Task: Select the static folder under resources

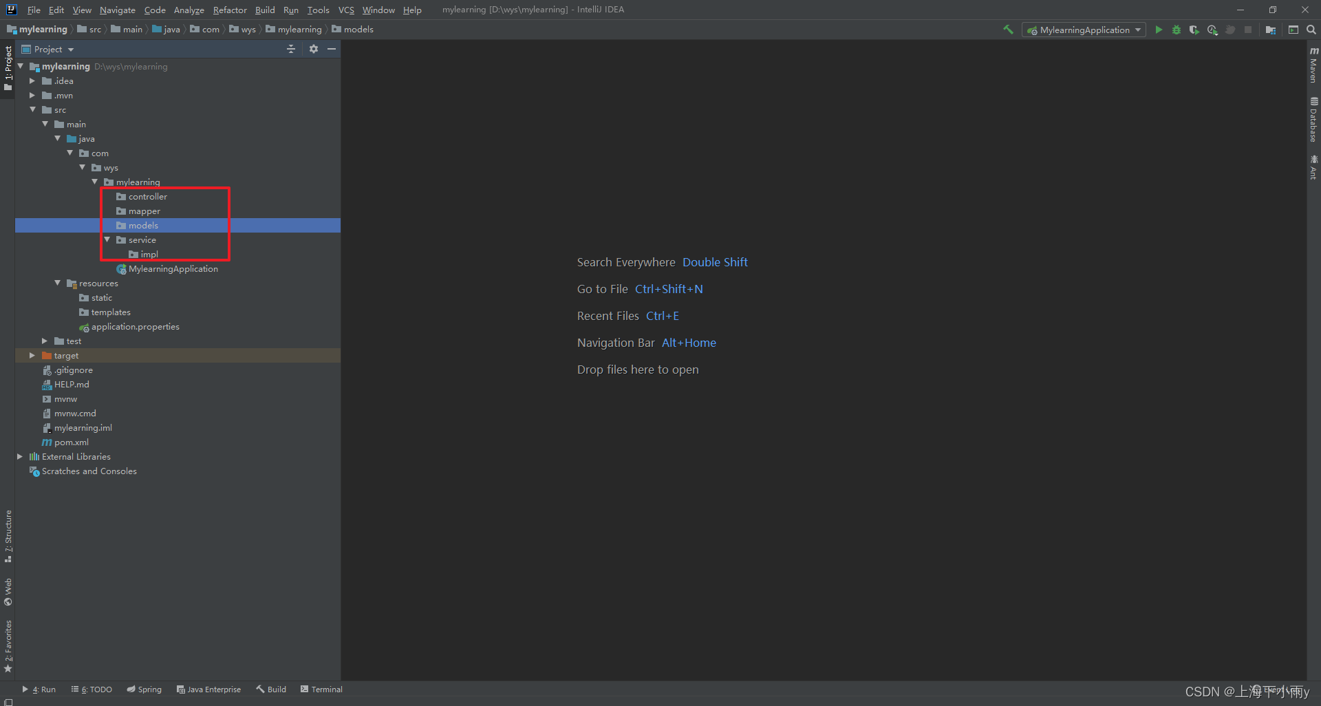Action: (96, 298)
